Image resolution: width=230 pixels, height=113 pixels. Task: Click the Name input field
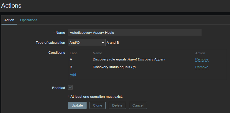pyautogui.click(x=135, y=33)
